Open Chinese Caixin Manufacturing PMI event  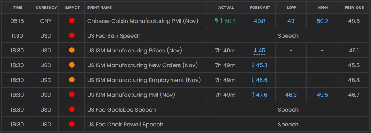(142, 21)
